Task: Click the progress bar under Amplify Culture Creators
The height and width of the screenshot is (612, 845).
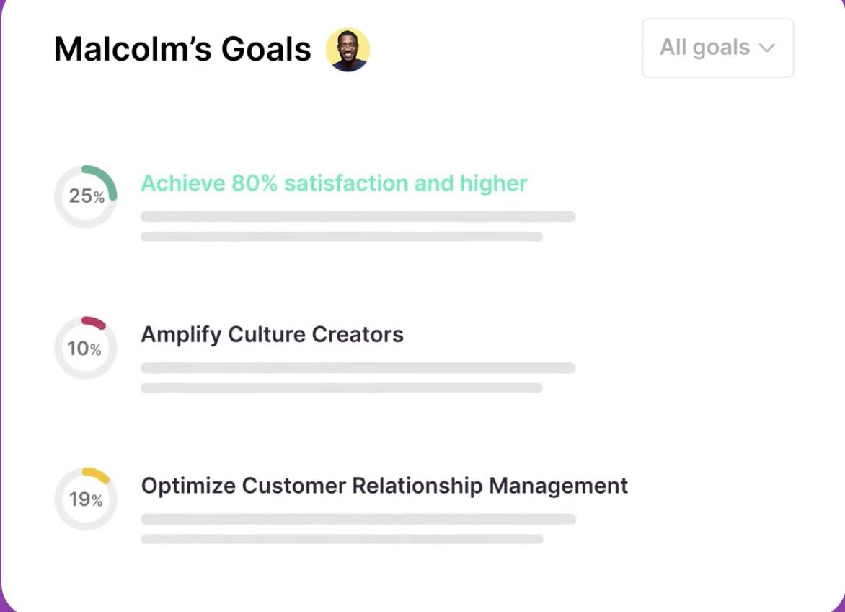Action: point(358,368)
